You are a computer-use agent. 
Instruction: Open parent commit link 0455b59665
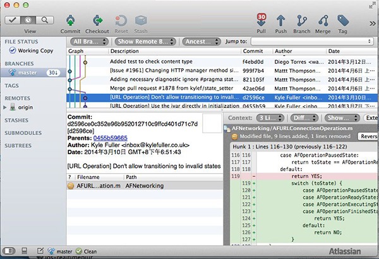110,137
